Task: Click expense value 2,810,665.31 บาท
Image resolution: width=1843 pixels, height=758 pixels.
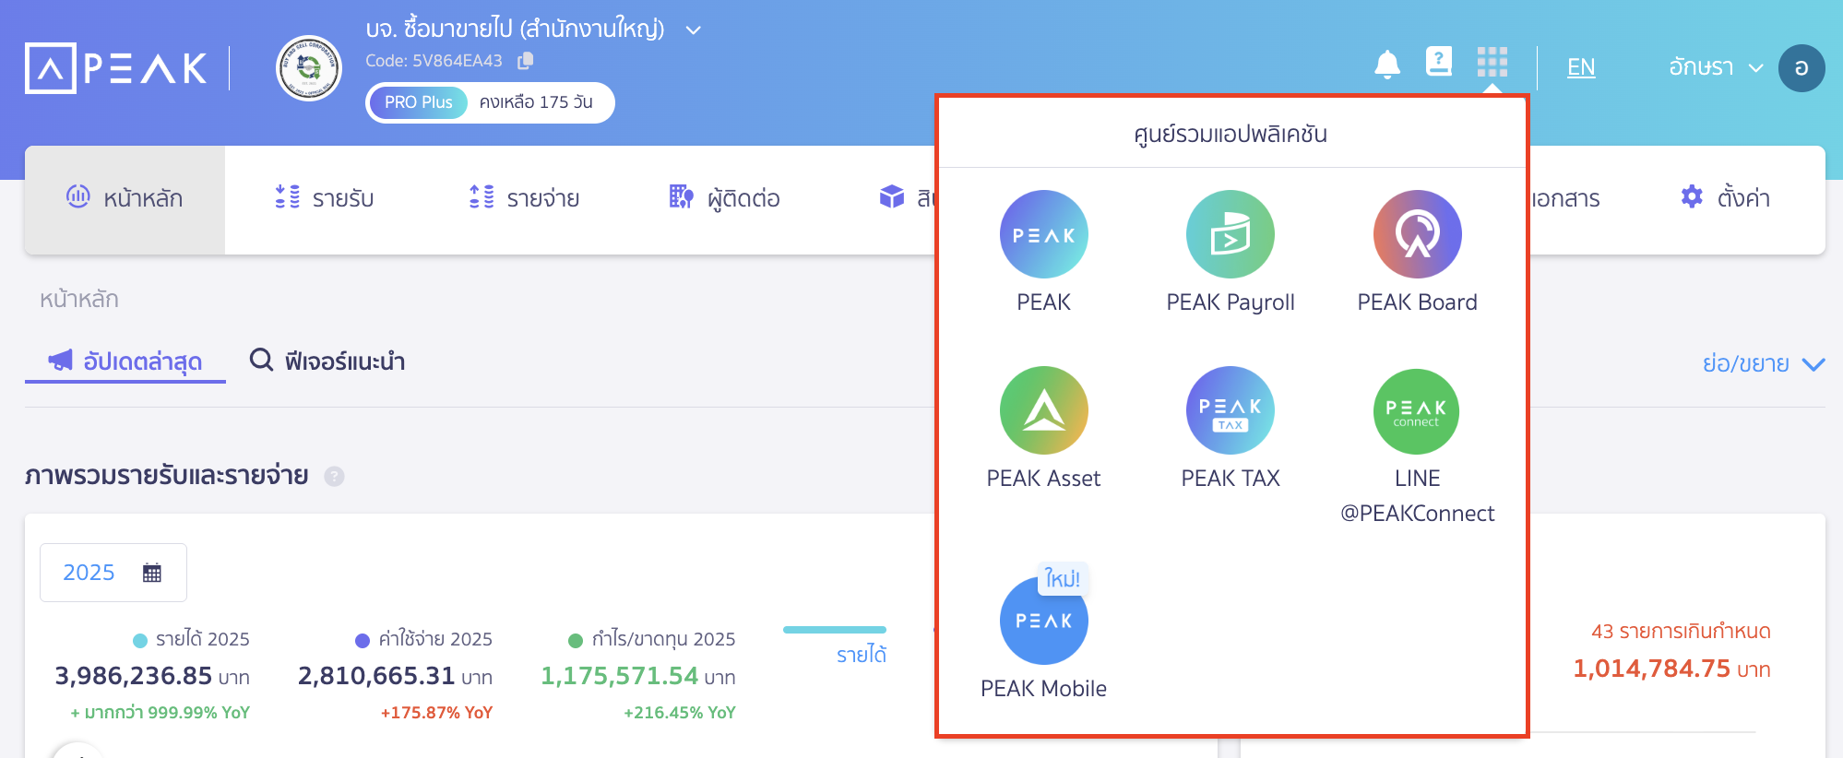Action: coord(395,677)
